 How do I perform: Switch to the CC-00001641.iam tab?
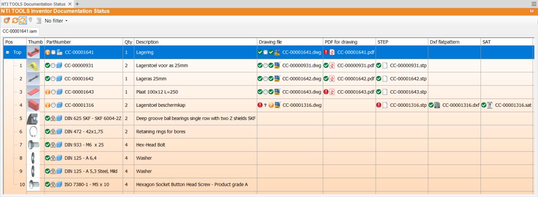[x=19, y=31]
